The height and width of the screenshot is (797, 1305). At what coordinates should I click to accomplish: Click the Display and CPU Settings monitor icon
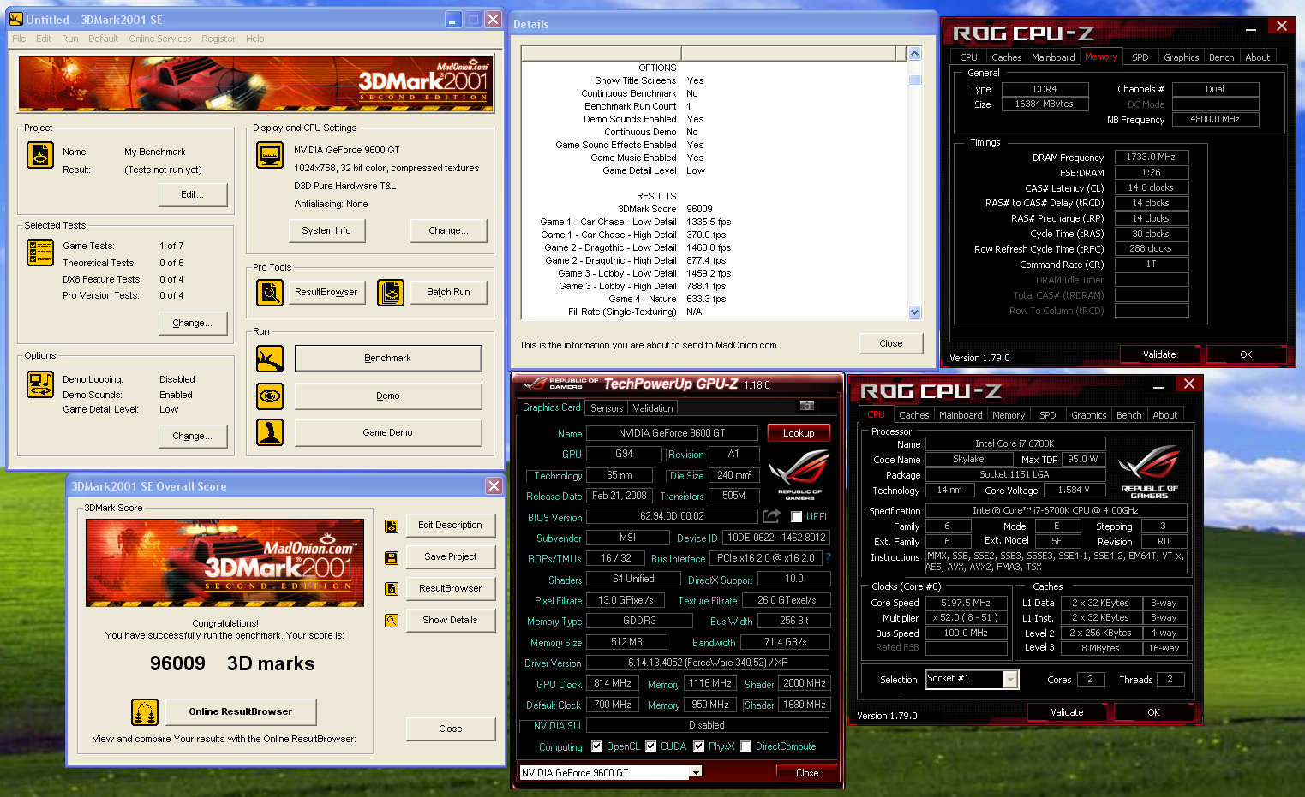click(270, 155)
